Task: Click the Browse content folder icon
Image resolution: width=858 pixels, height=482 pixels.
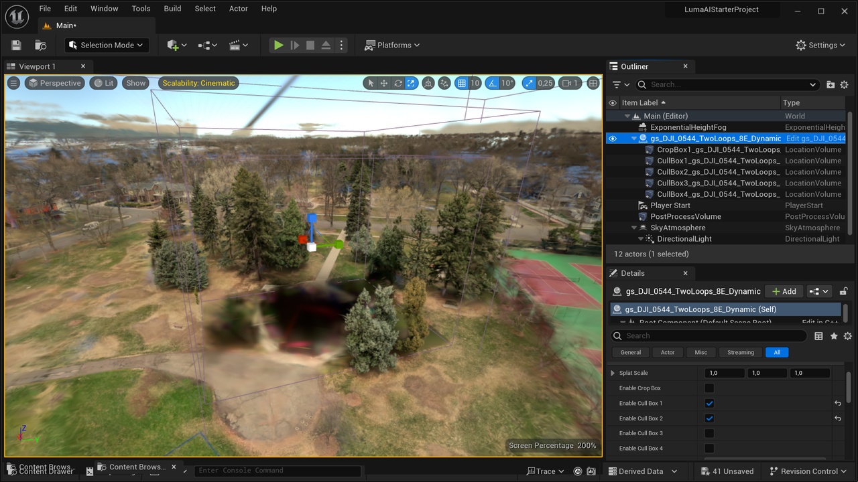Action: pyautogui.click(x=41, y=45)
